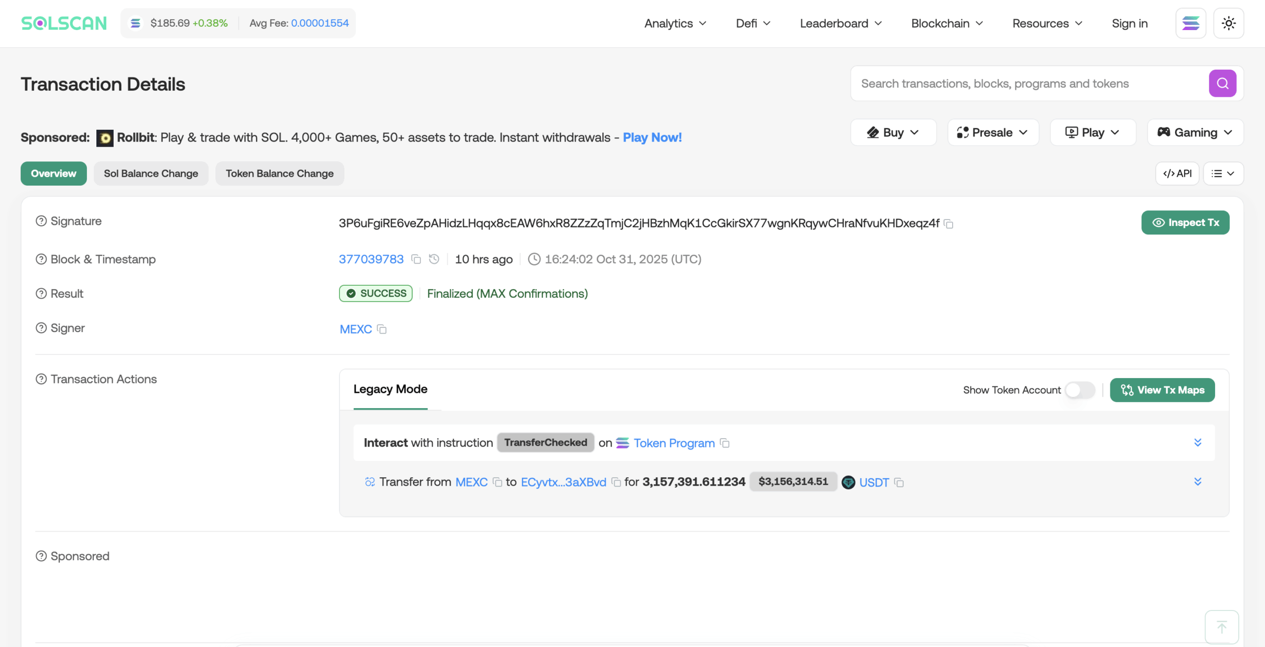Click the history clock icon beside block number
The height and width of the screenshot is (647, 1265).
point(434,260)
